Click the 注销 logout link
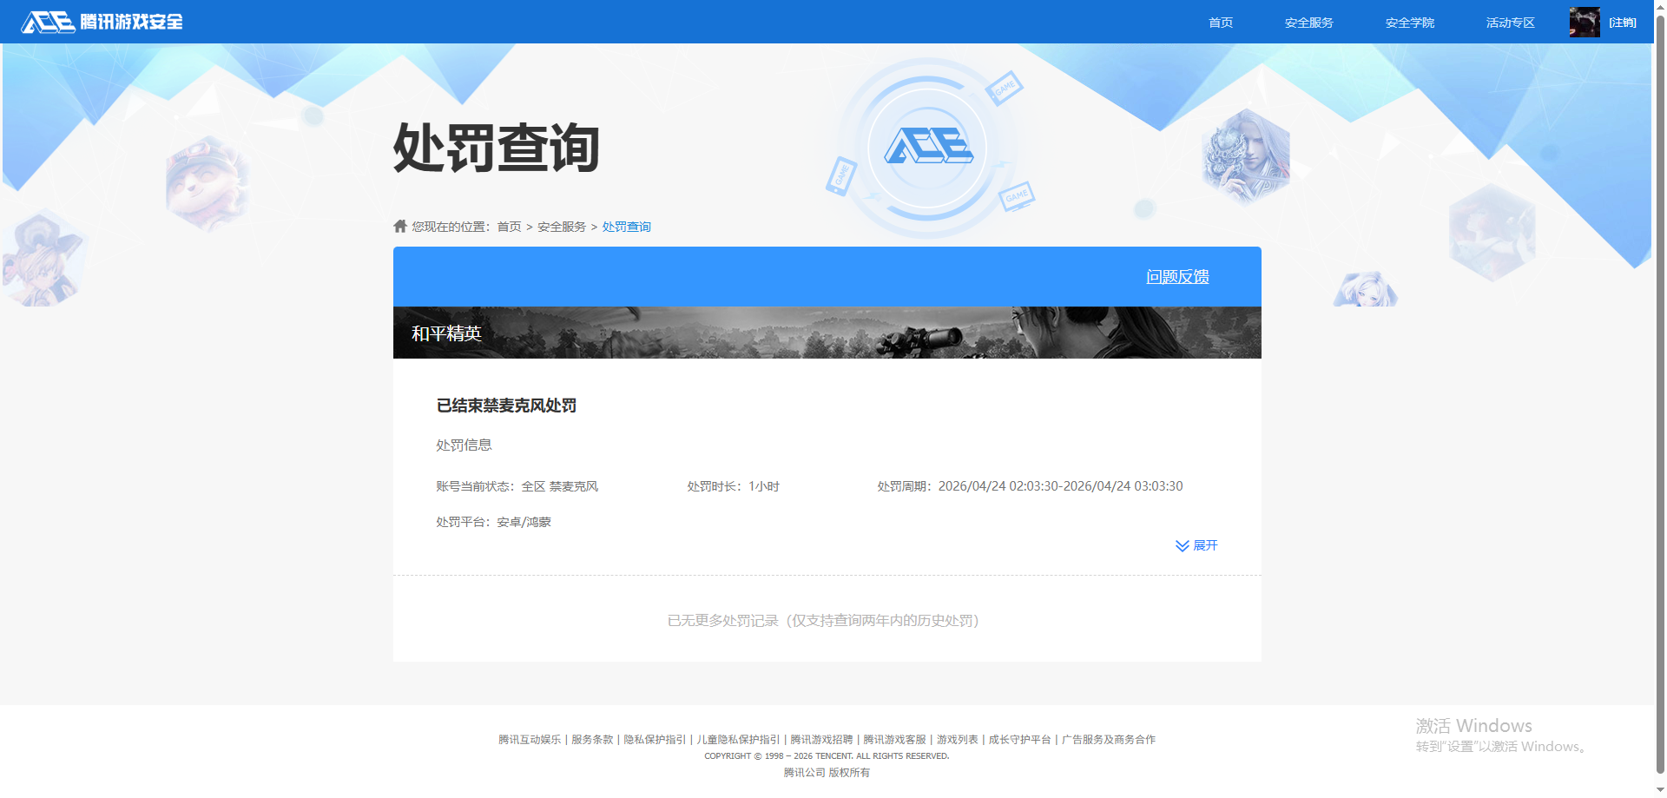 pyautogui.click(x=1623, y=23)
